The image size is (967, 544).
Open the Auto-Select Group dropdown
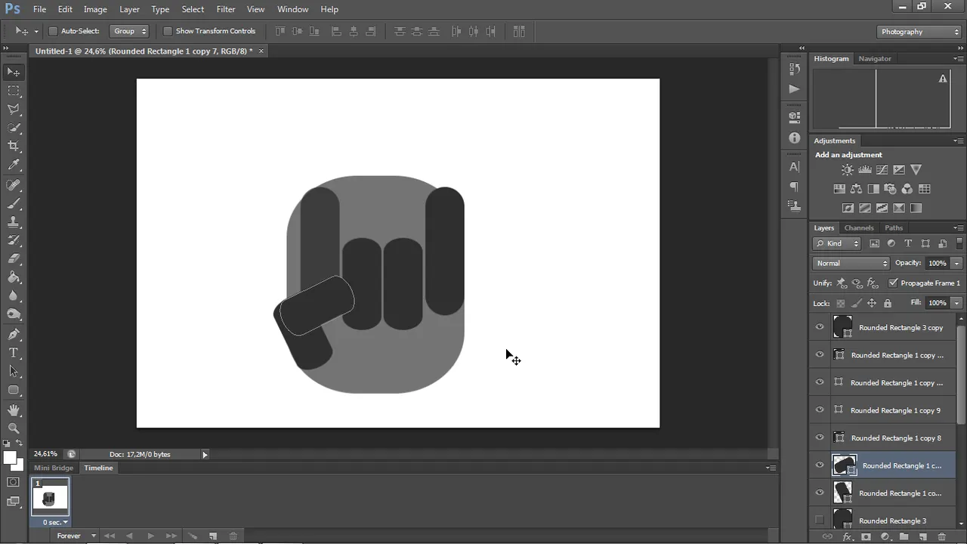pos(130,31)
